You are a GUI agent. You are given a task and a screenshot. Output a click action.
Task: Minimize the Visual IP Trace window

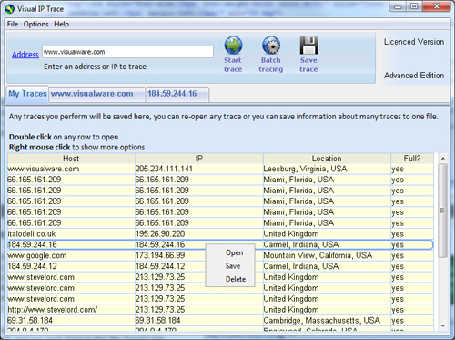(399, 6)
